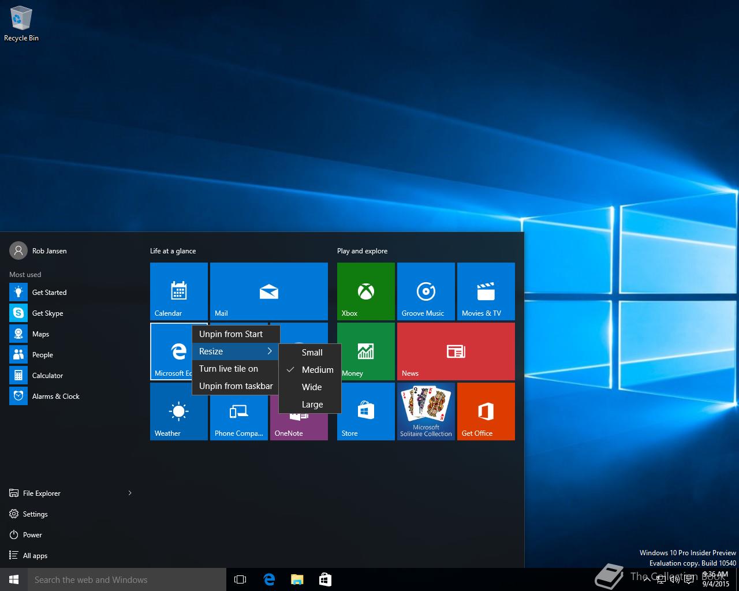
Task: Choose Small tile size
Action: coord(310,353)
